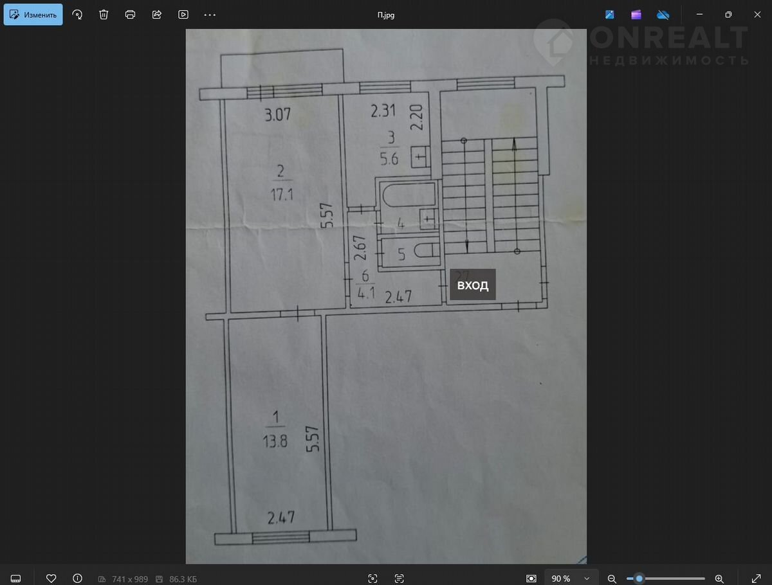Viewport: 772px width, 585px height.
Task: Click the text recognition icon in status bar
Action: tap(399, 579)
